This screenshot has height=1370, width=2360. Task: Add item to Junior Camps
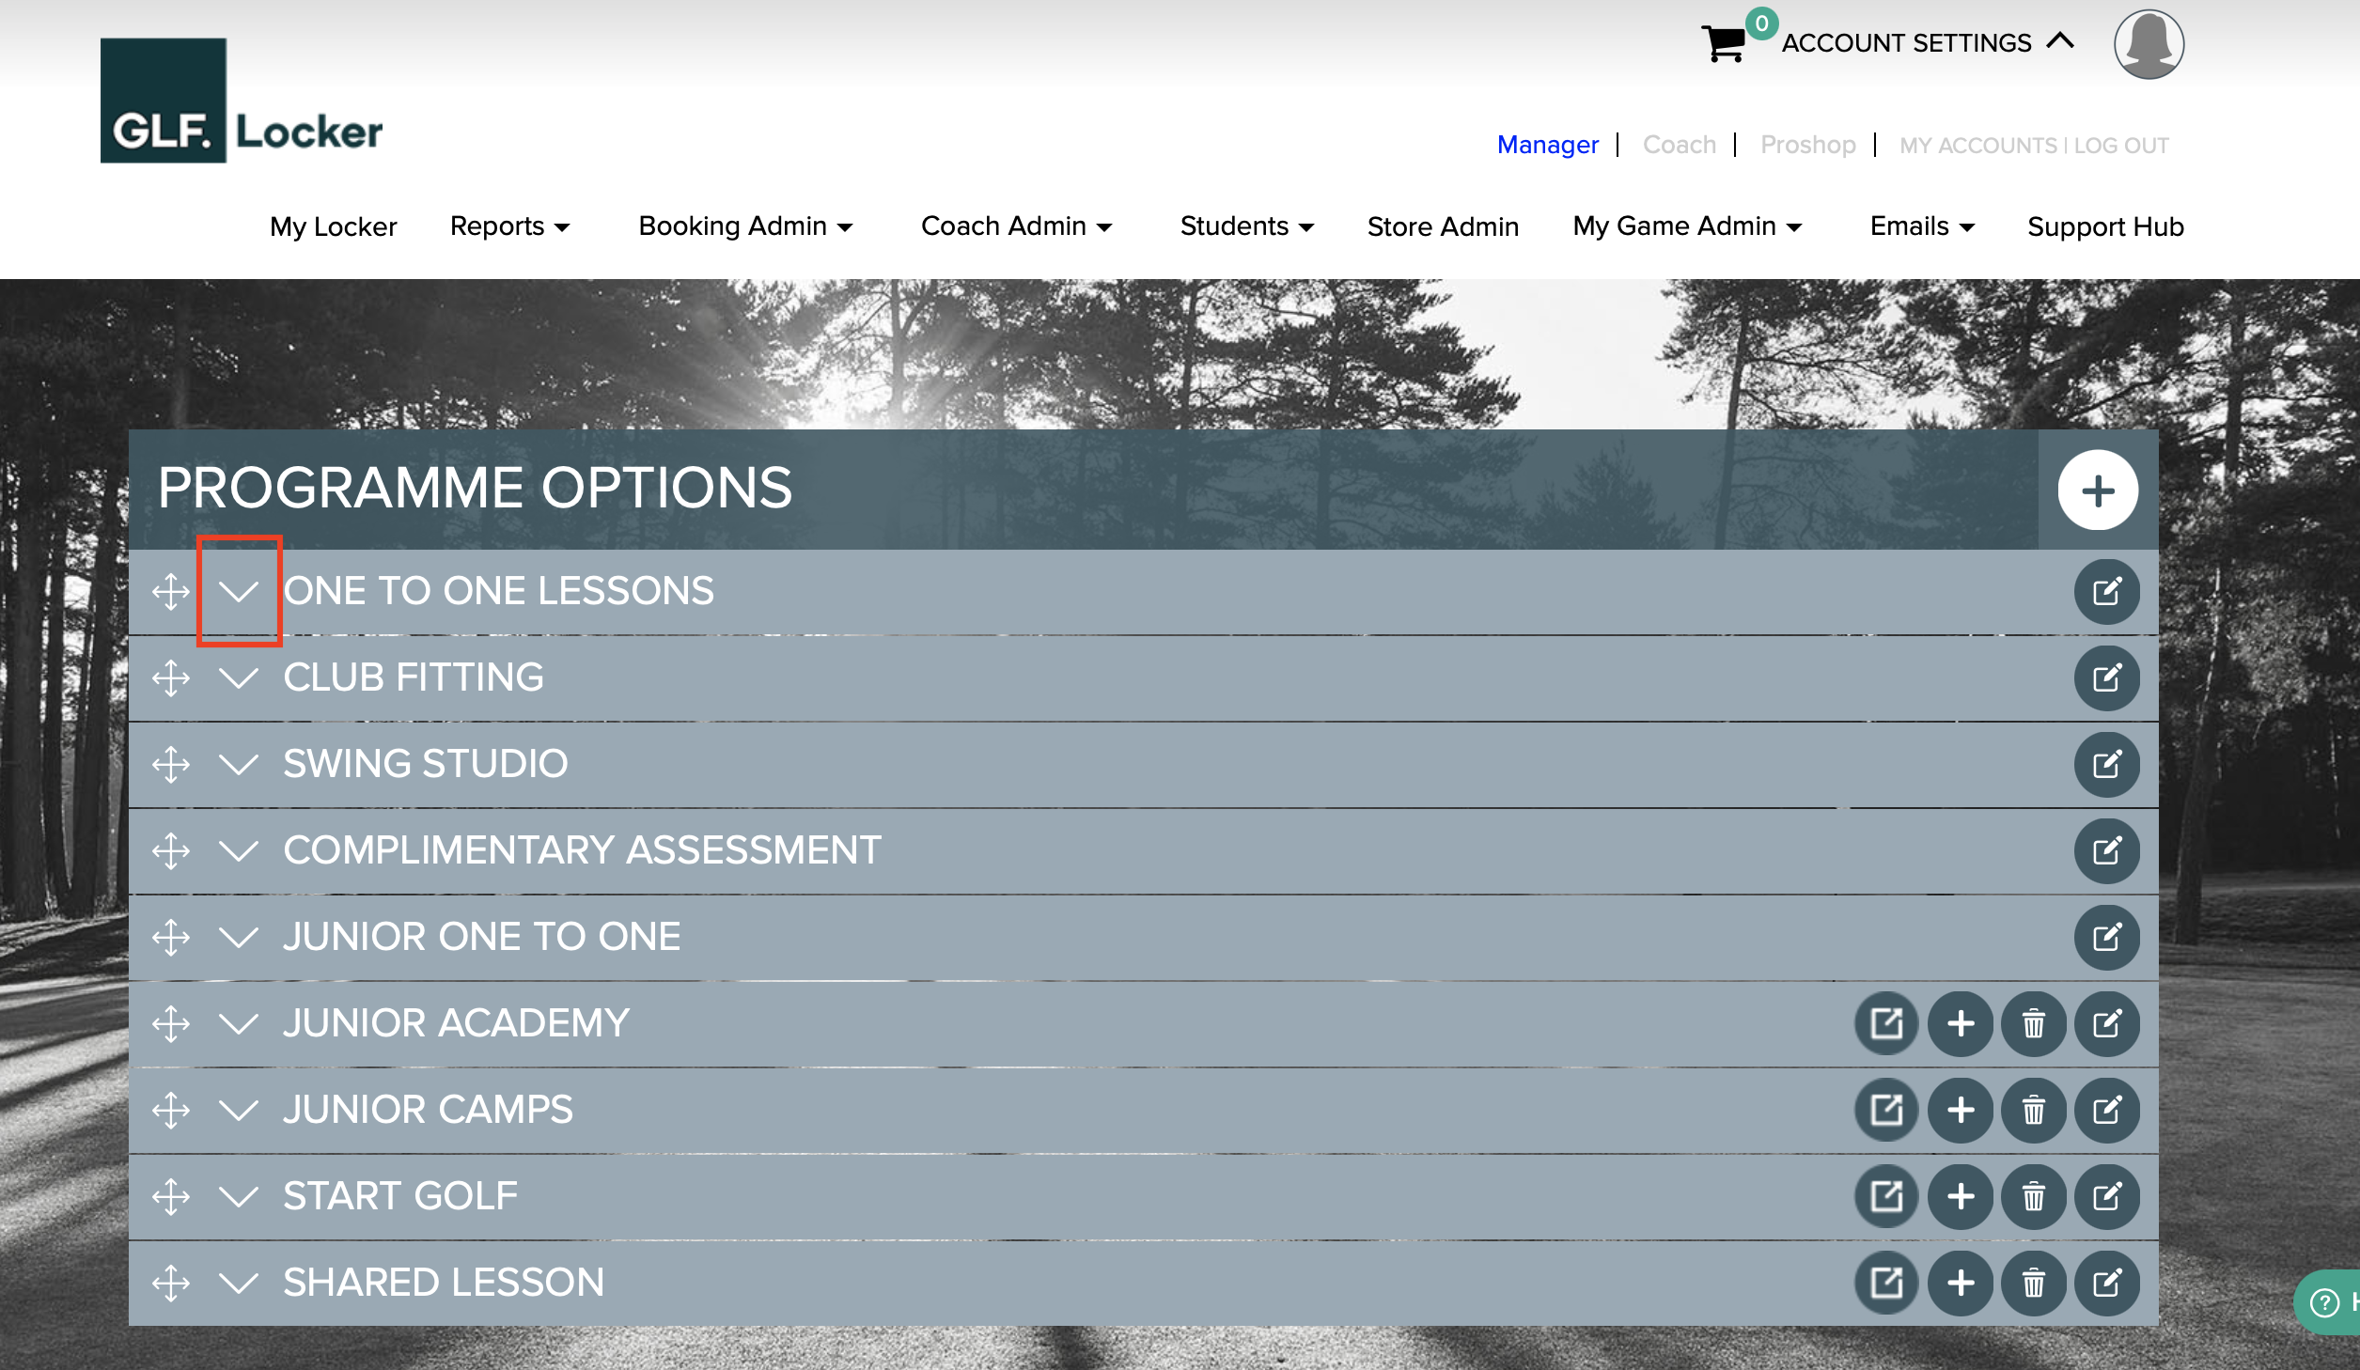[x=1960, y=1110]
